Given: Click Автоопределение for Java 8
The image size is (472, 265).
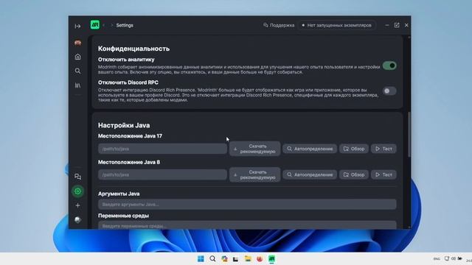Looking at the screenshot, I should (310, 174).
